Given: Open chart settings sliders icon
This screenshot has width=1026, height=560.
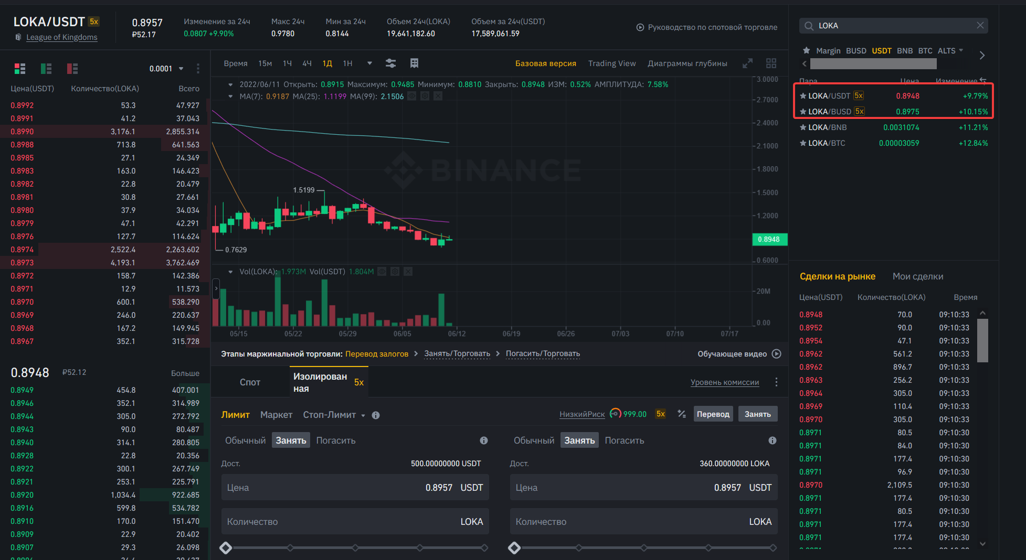Looking at the screenshot, I should pos(390,63).
